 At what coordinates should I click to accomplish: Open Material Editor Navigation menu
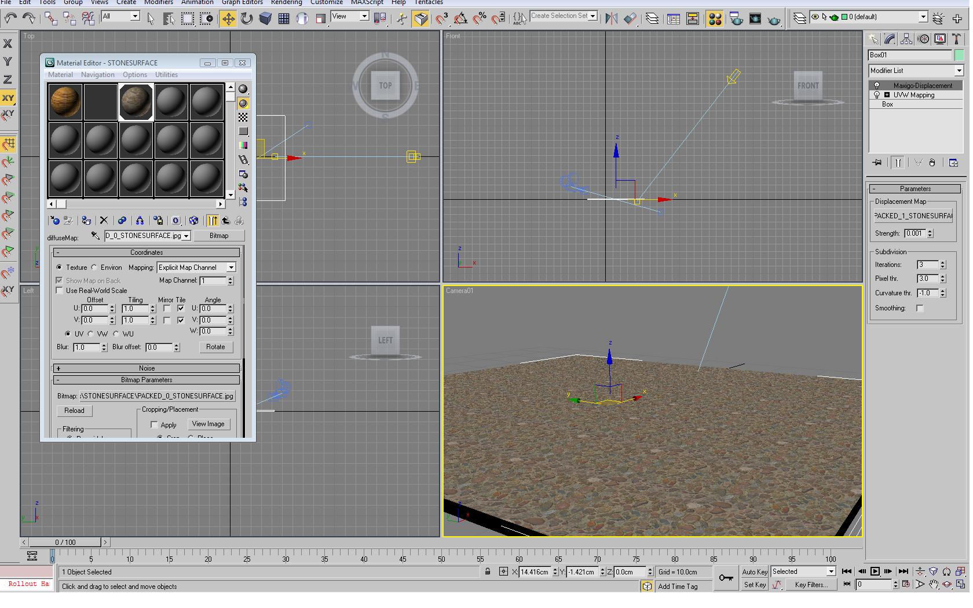click(97, 75)
